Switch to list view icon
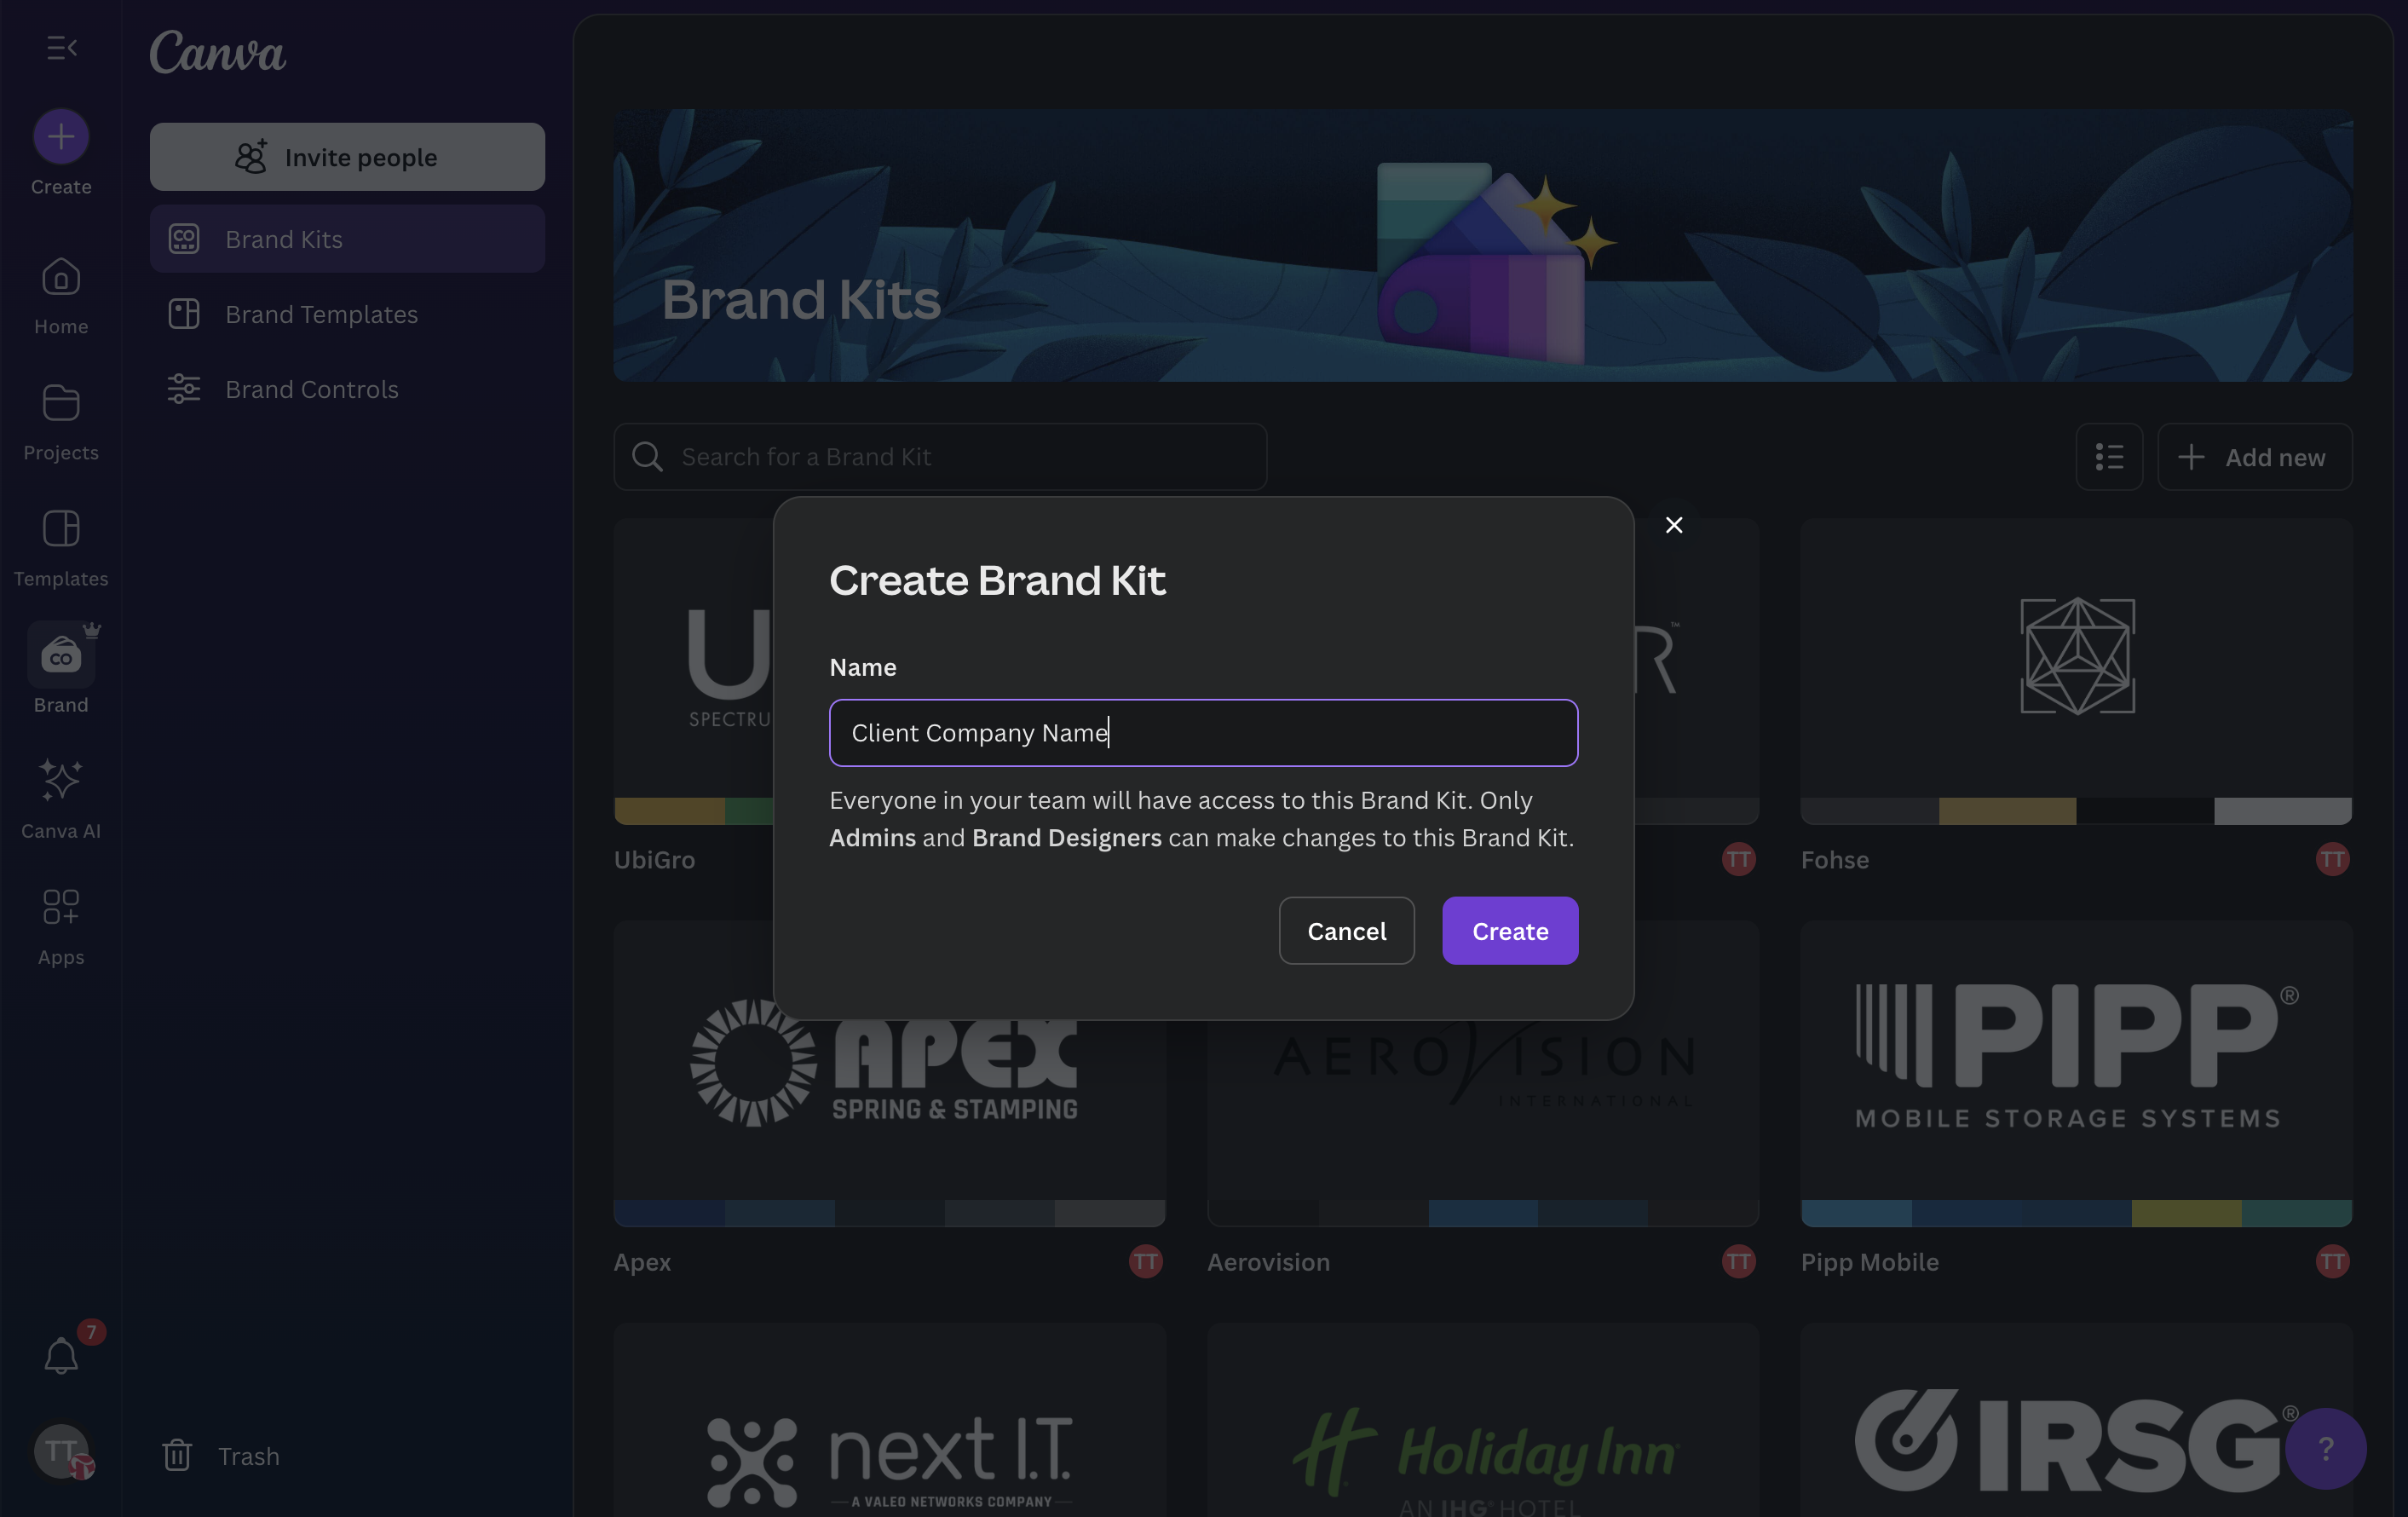The height and width of the screenshot is (1517, 2408). 2109,457
